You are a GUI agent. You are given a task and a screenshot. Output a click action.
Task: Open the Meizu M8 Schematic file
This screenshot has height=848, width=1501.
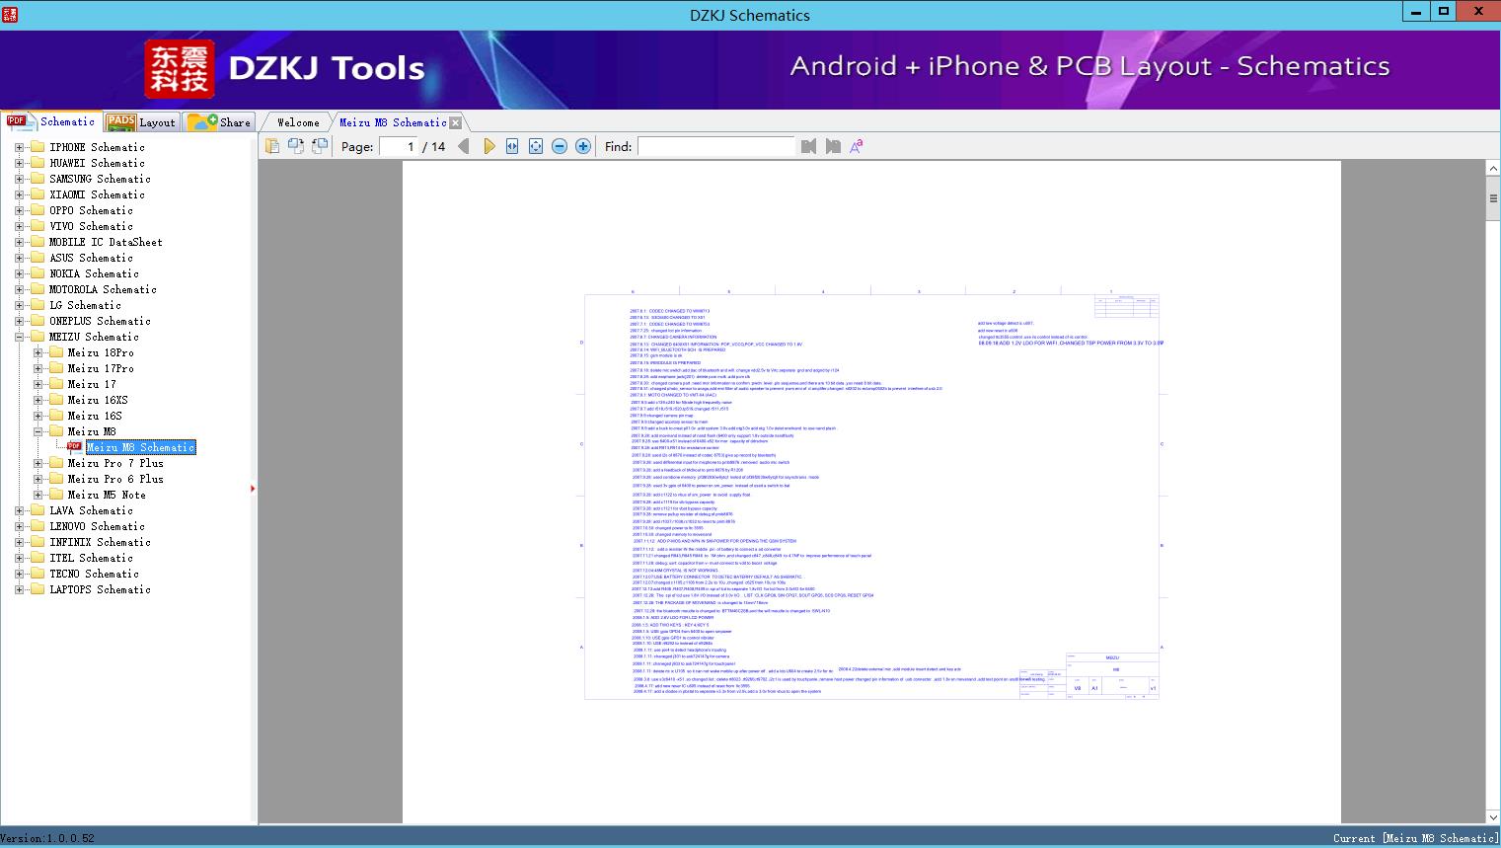(x=141, y=447)
